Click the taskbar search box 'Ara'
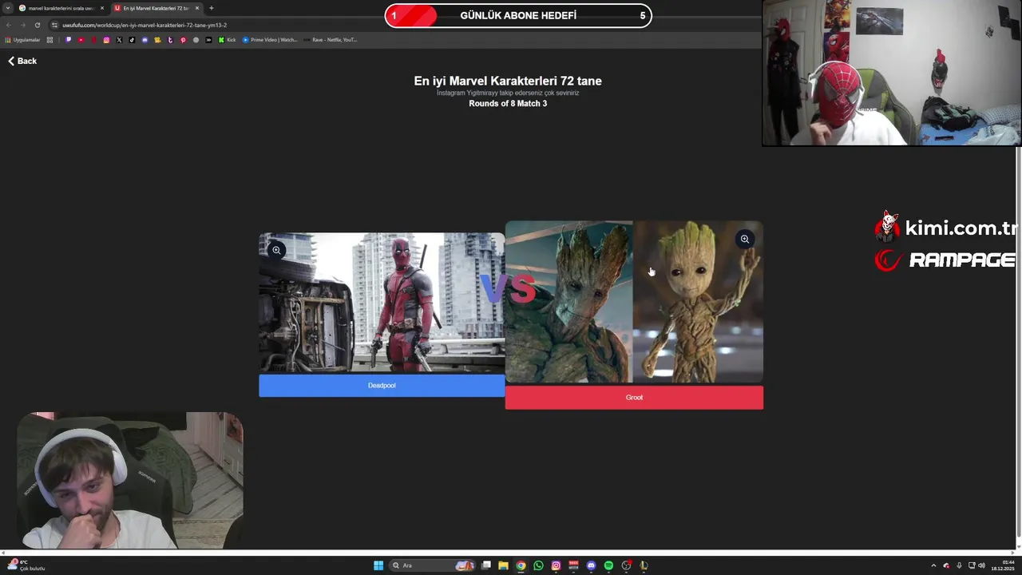 click(434, 565)
